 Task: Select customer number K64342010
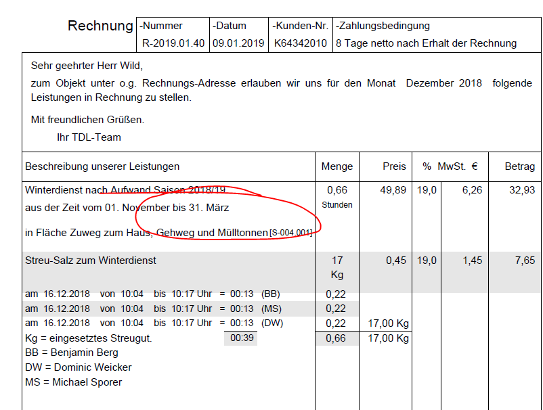tap(301, 43)
